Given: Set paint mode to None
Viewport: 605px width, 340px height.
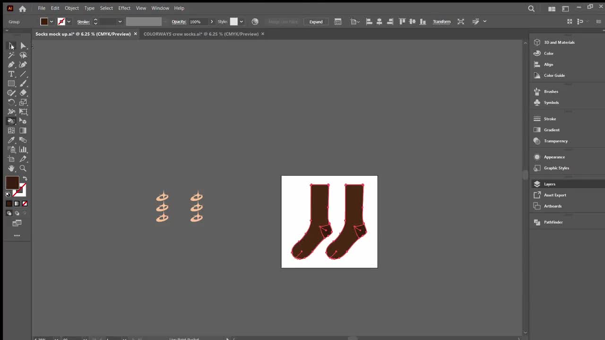Looking at the screenshot, I should tap(25, 204).
